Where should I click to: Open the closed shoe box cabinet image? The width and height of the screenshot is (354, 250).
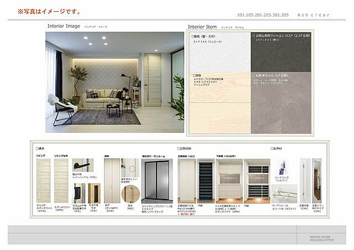(x=229, y=181)
